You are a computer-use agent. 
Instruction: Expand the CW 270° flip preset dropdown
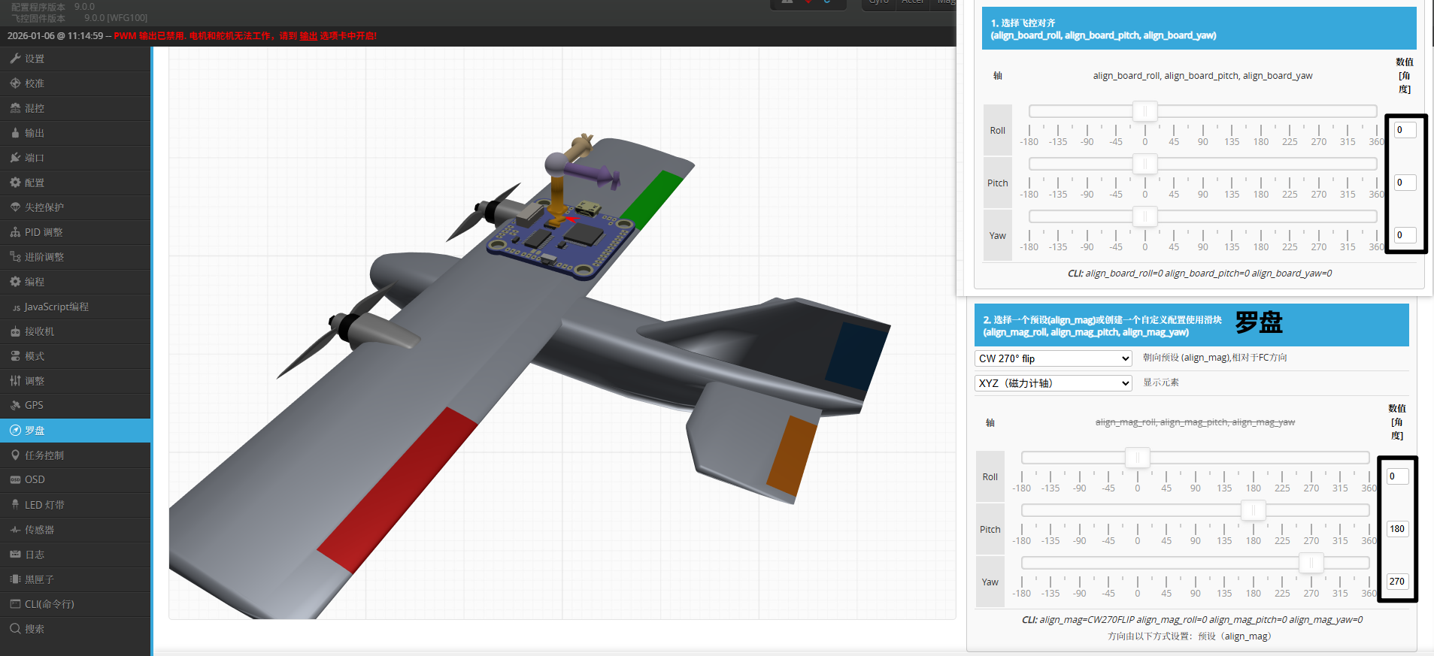coord(1053,358)
